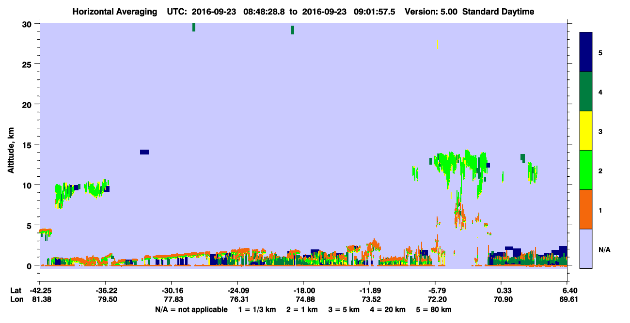Image resolution: width=630 pixels, height=323 pixels.
Task: Click the bright green colorbar segment labeled 2
Action: (x=586, y=170)
